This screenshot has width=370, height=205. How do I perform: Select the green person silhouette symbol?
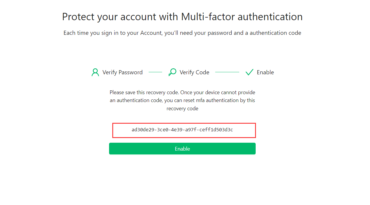pyautogui.click(x=95, y=72)
